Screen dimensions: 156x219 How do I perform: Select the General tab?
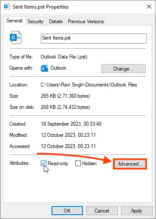[14, 21]
